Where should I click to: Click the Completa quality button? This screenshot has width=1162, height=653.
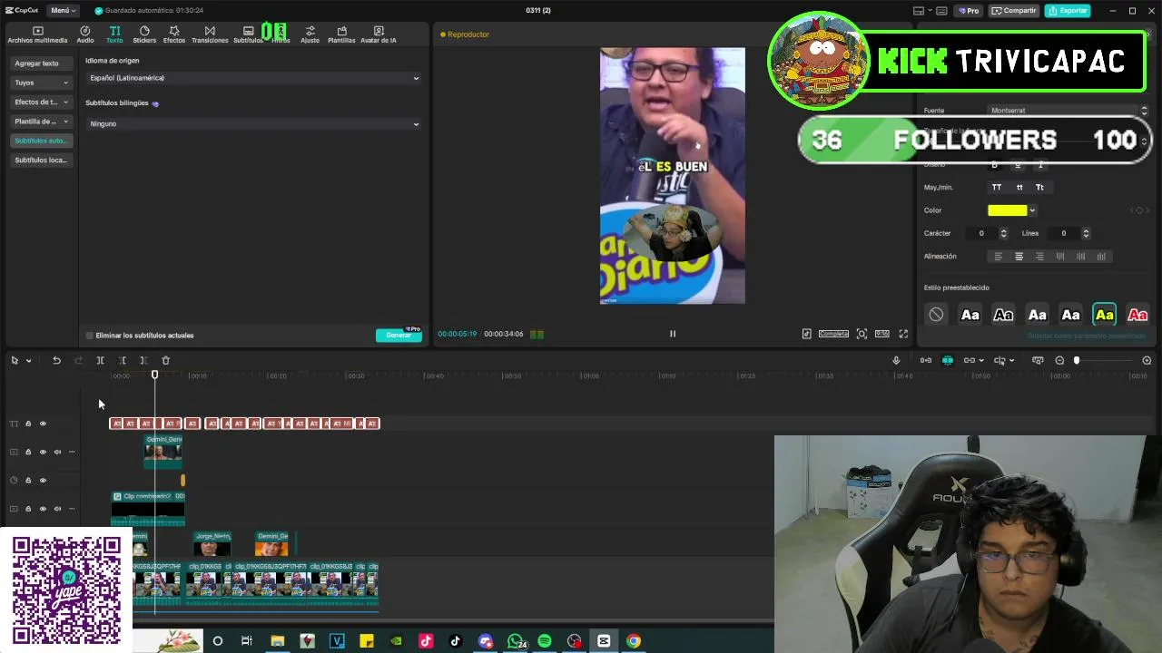coord(833,334)
